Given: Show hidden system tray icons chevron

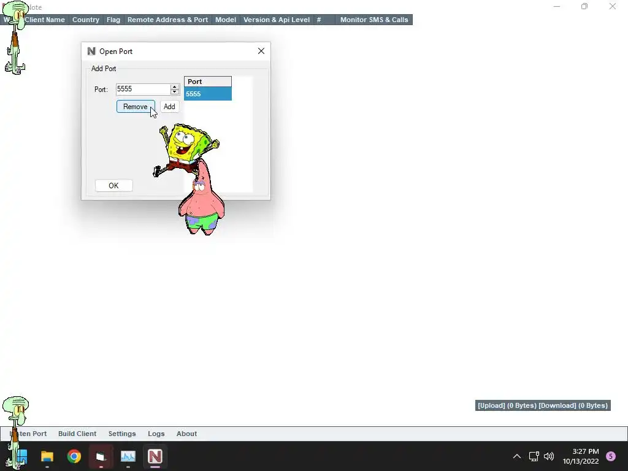Looking at the screenshot, I should 517,456.
